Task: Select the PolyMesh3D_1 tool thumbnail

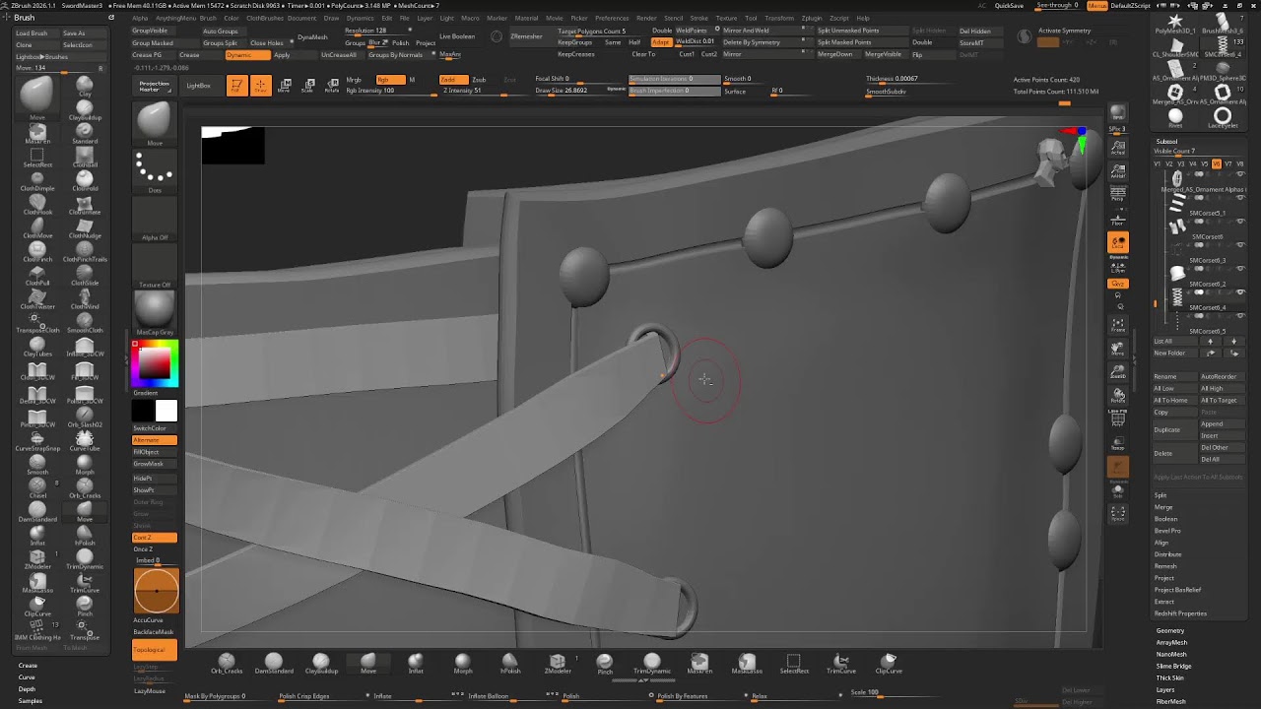Action: point(1175,24)
